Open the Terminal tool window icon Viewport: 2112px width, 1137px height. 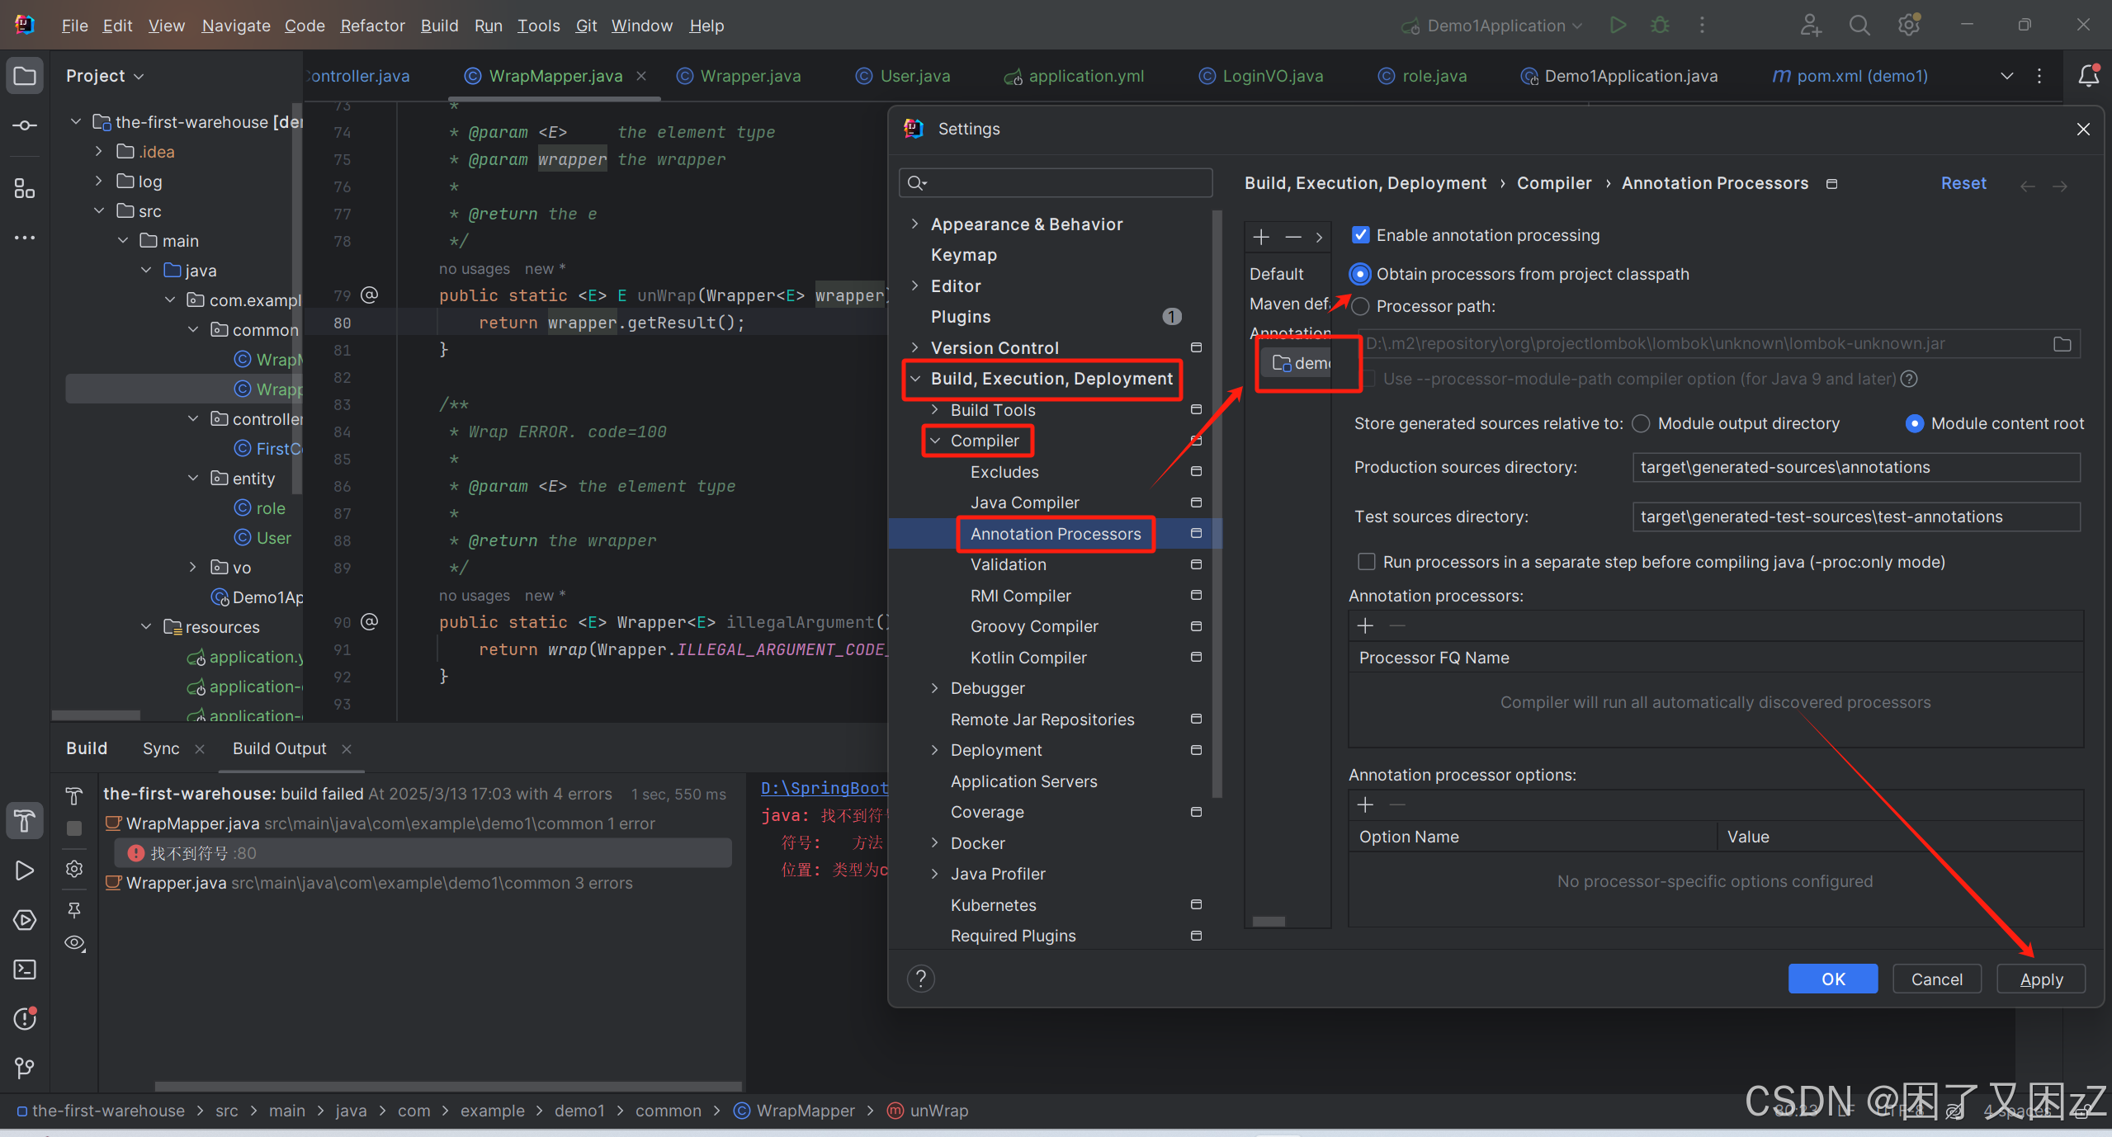[x=25, y=970]
